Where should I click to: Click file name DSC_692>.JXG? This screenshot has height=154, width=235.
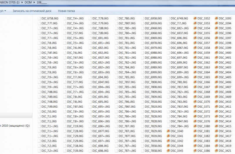coord(180,28)
